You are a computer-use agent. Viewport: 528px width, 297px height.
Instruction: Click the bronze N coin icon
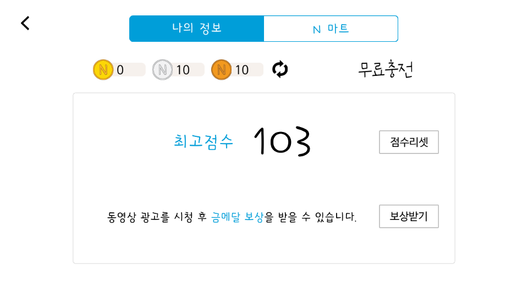coord(221,70)
